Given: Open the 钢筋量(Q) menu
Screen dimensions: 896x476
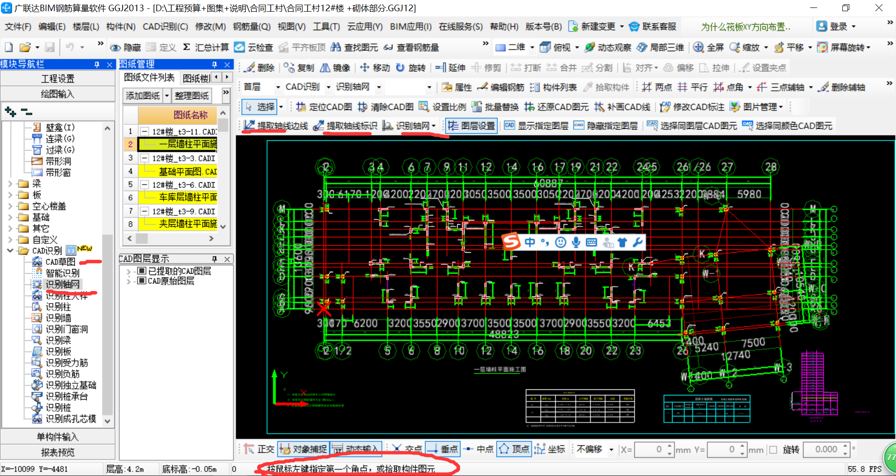Looking at the screenshot, I should click(252, 27).
